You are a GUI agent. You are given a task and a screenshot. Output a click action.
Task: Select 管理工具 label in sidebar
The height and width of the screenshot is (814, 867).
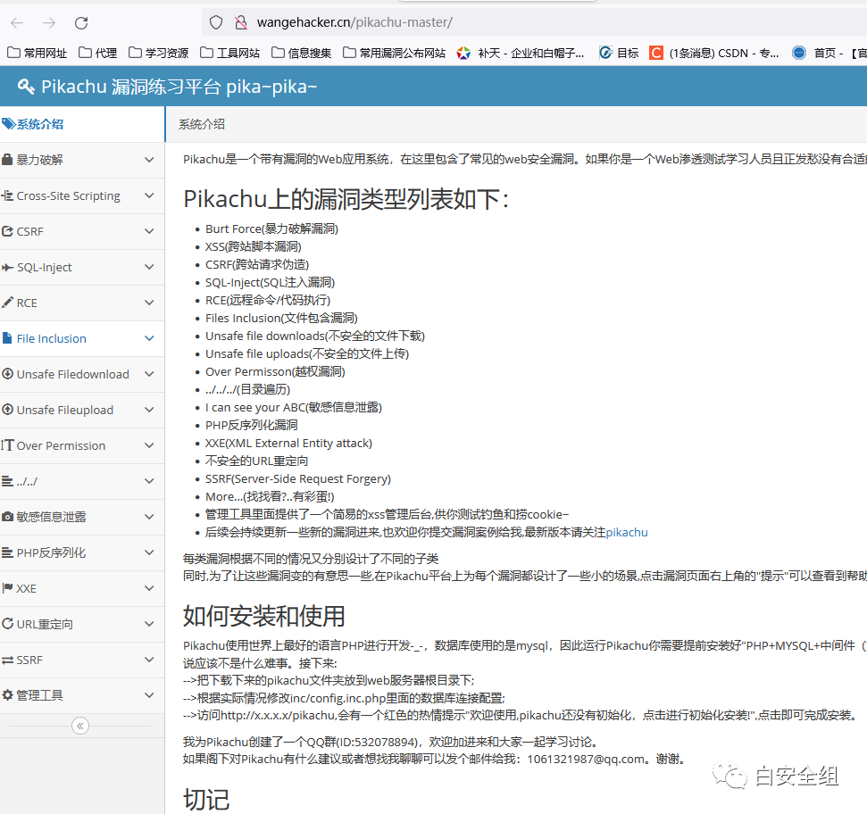pos(40,695)
